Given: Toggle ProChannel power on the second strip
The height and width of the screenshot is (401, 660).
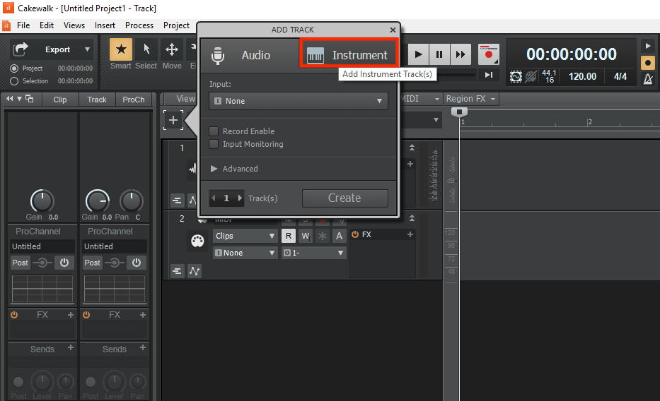Looking at the screenshot, I should pos(137,263).
